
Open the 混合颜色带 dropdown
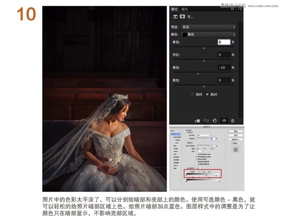[199, 168]
